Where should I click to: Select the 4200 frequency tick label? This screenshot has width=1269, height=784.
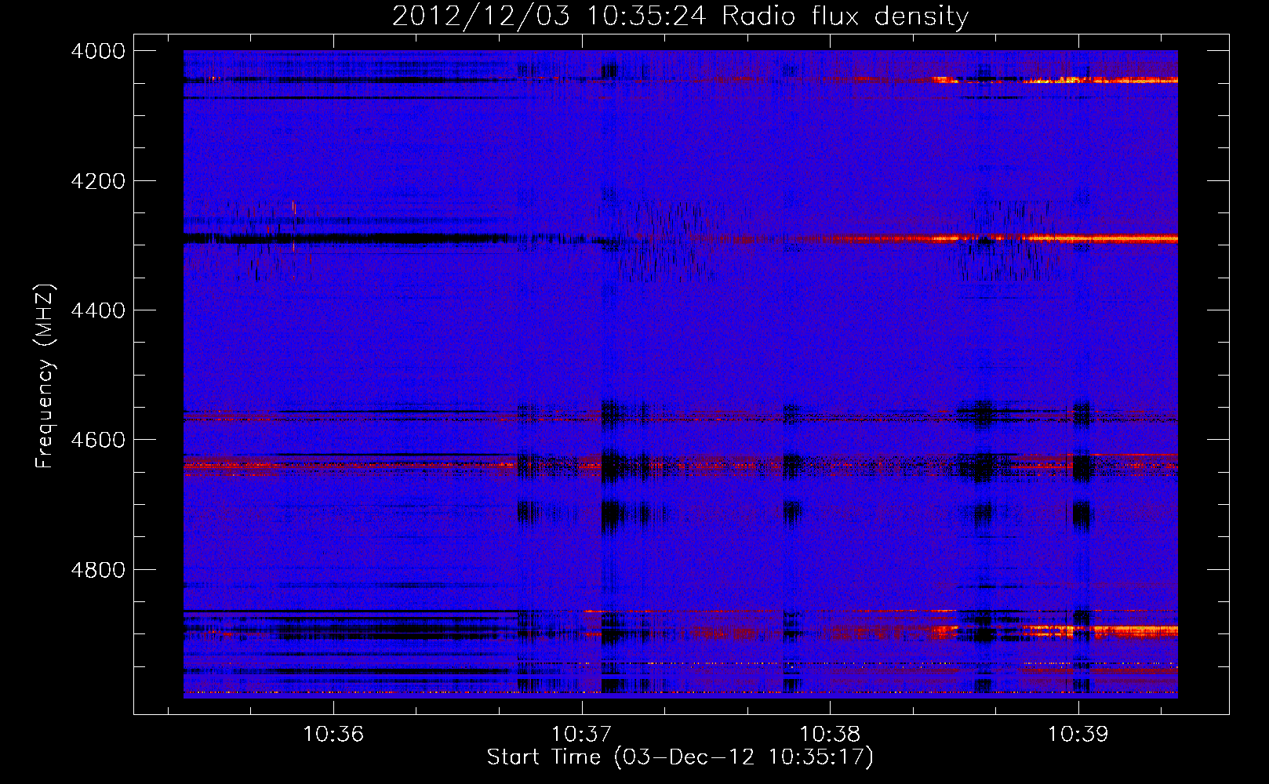(x=98, y=181)
